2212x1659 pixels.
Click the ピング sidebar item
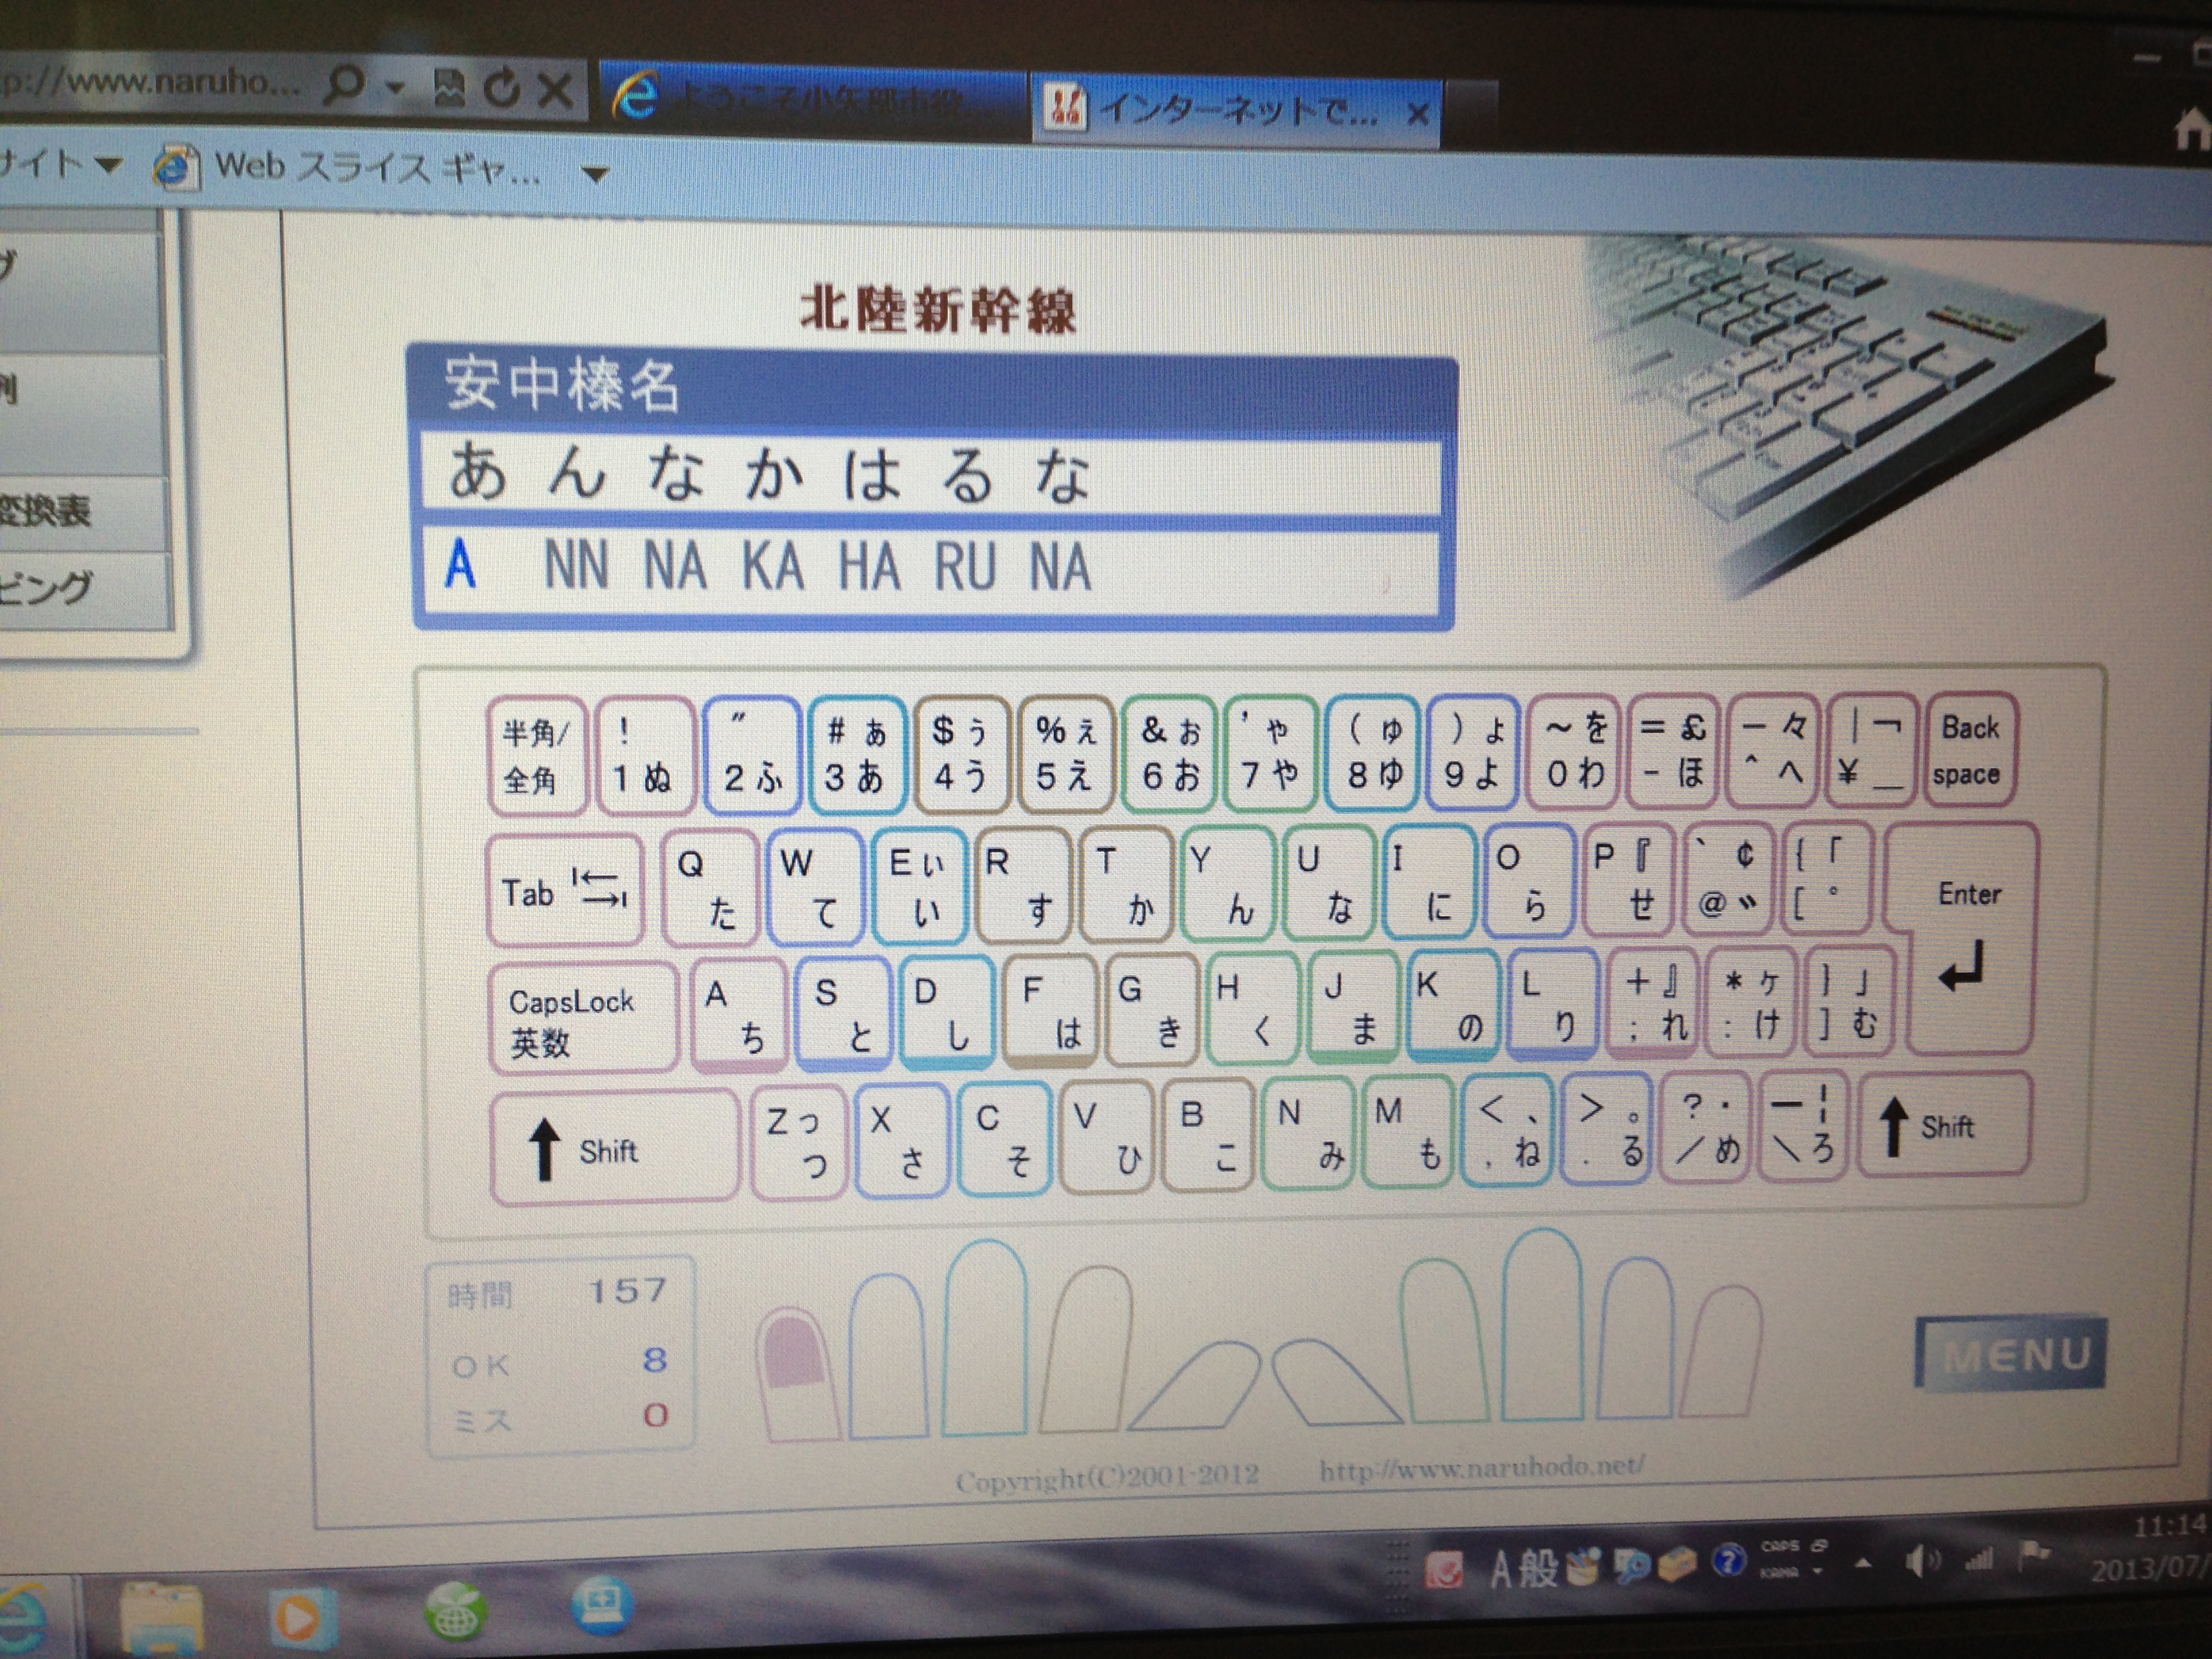coord(84,589)
